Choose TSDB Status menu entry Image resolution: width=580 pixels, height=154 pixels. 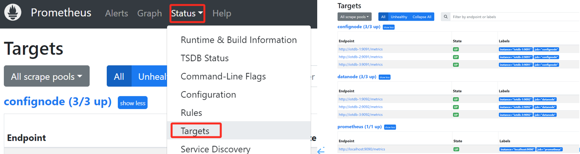click(204, 58)
